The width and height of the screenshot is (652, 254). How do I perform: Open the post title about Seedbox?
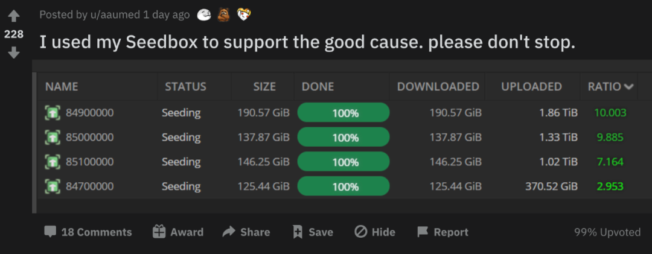(x=307, y=42)
